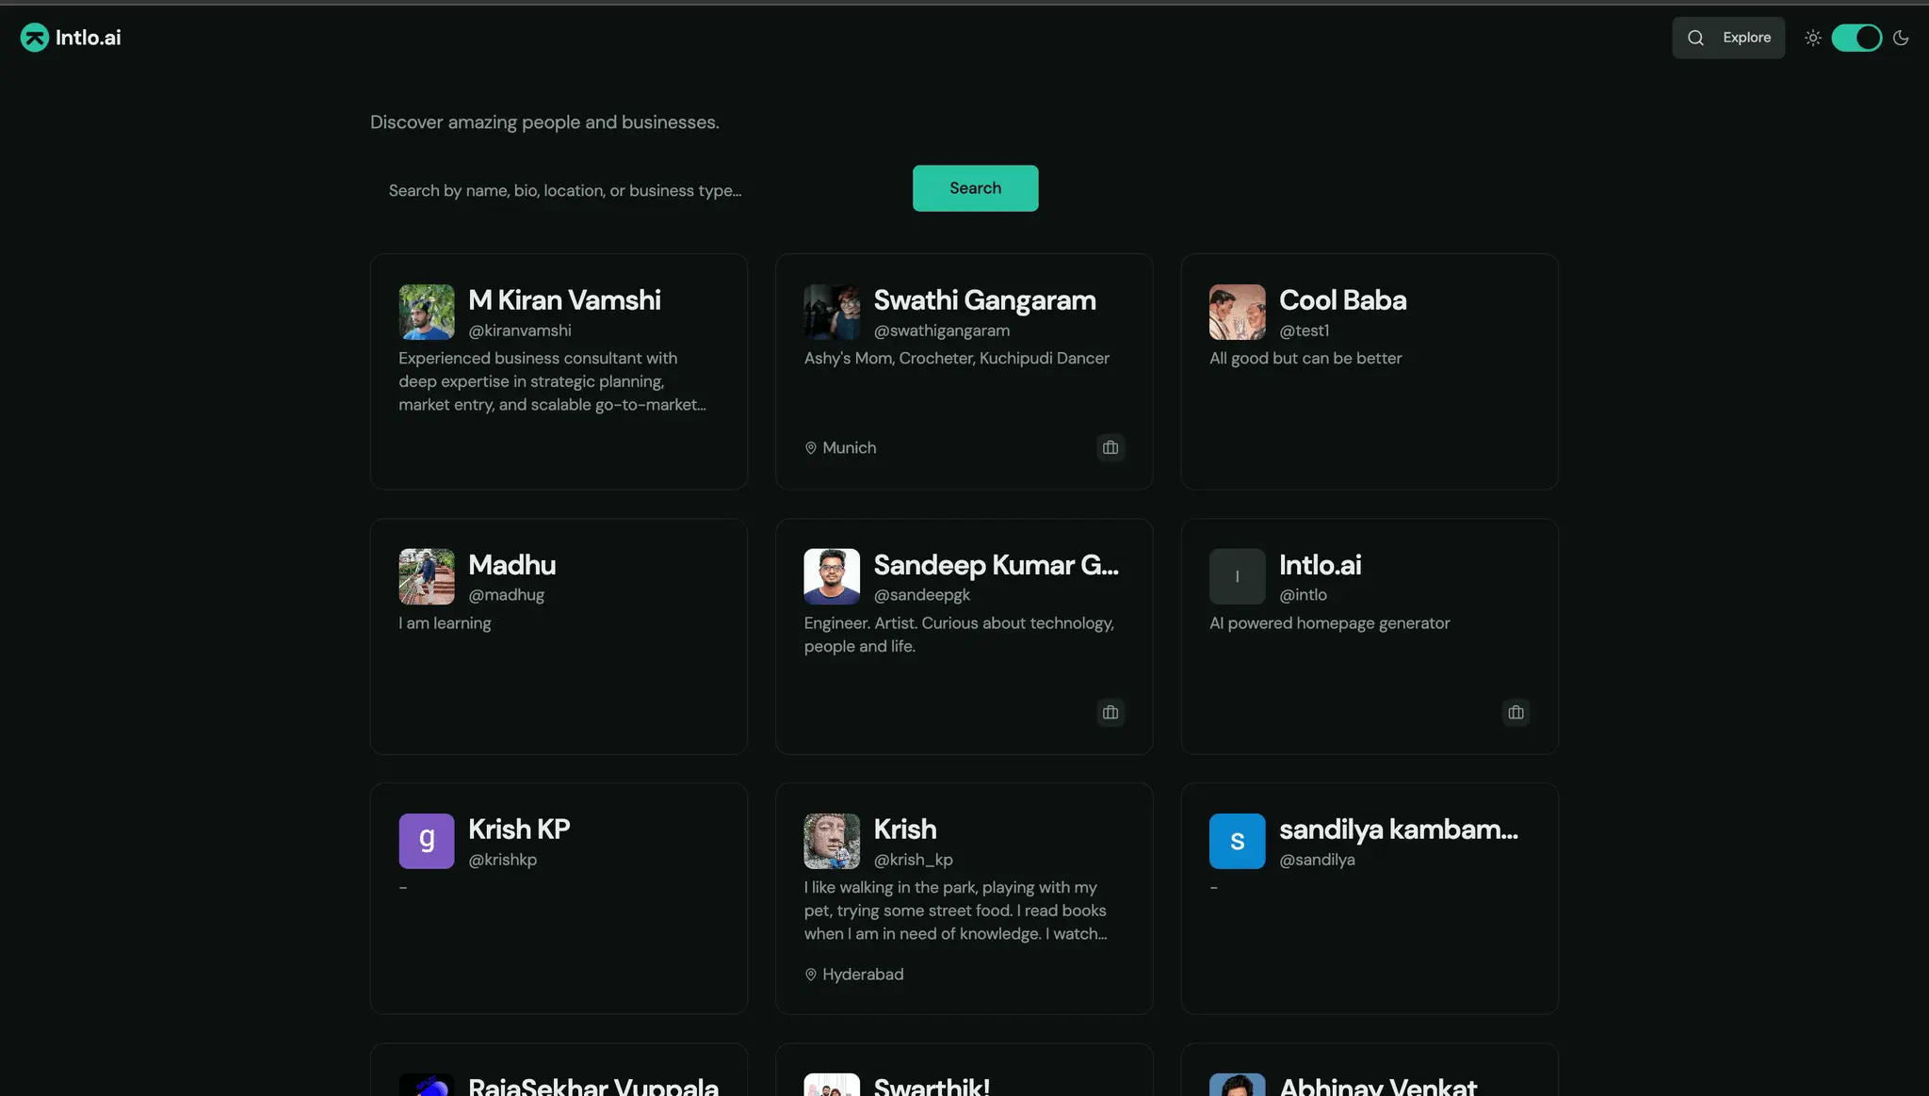
Task: Click the 'I am learning' bio text
Action: click(x=445, y=623)
